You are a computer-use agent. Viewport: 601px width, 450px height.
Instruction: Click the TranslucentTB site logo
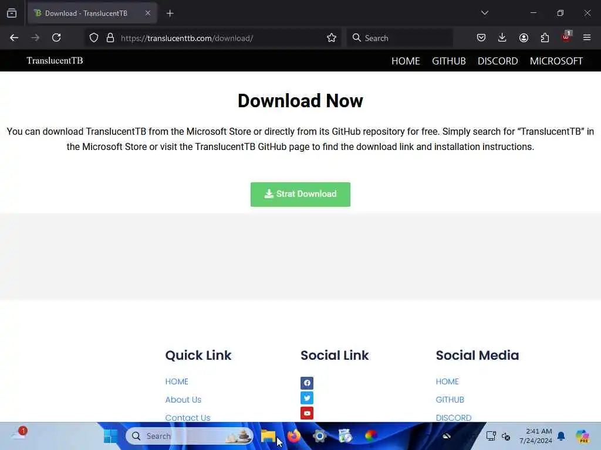pos(55,61)
